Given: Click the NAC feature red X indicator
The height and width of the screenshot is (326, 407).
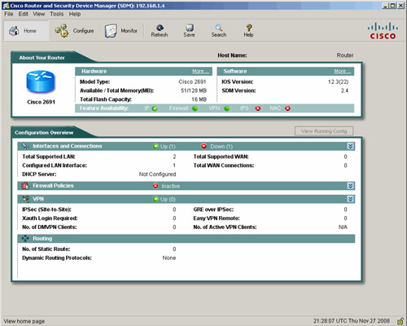Looking at the screenshot, I should 287,108.
